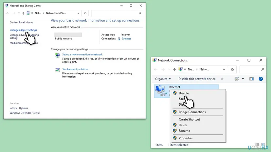271x152 pixels.
Task: Click the Ethernet connection link
Action: click(126, 38)
